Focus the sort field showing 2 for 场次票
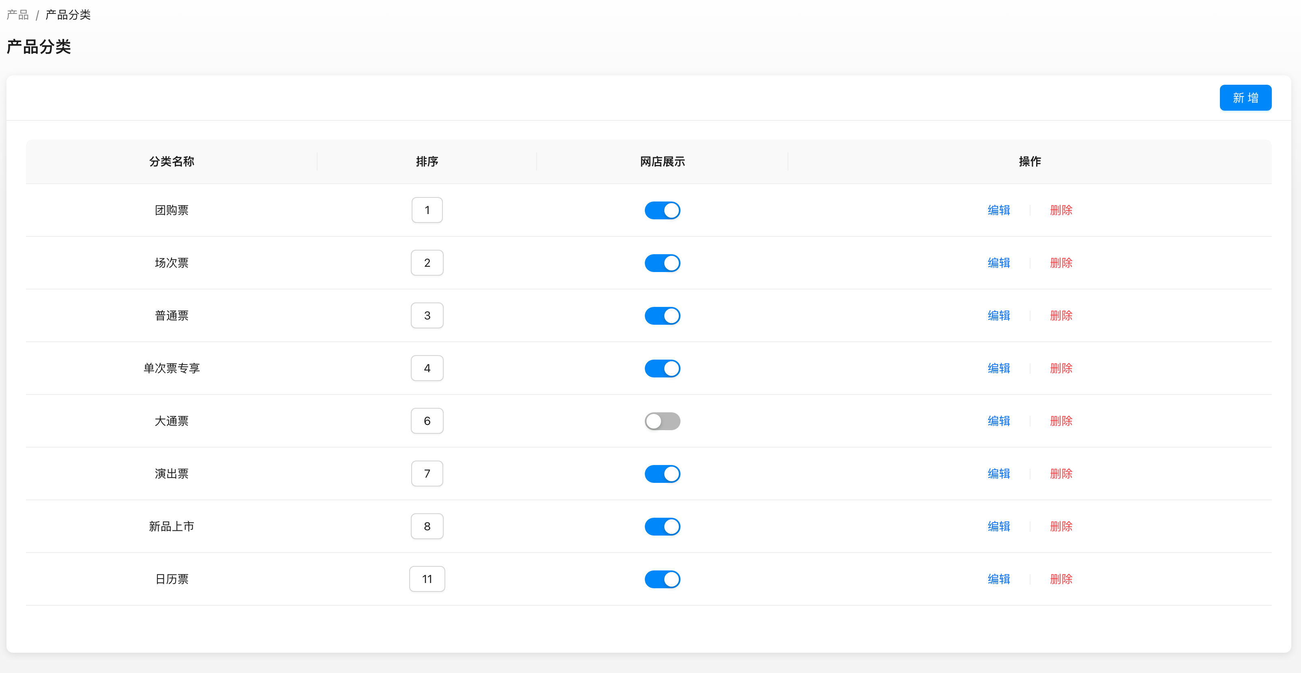The height and width of the screenshot is (673, 1301). point(427,263)
